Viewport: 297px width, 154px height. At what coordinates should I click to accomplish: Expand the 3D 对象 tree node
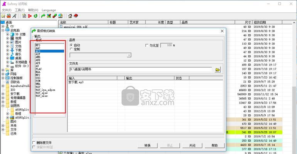[x=8, y=34]
